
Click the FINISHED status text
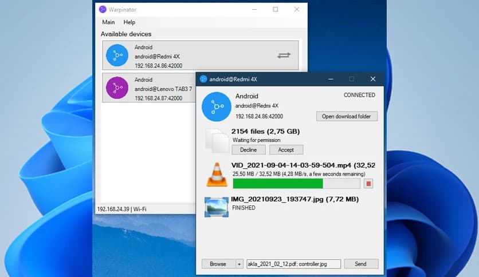coord(244,208)
